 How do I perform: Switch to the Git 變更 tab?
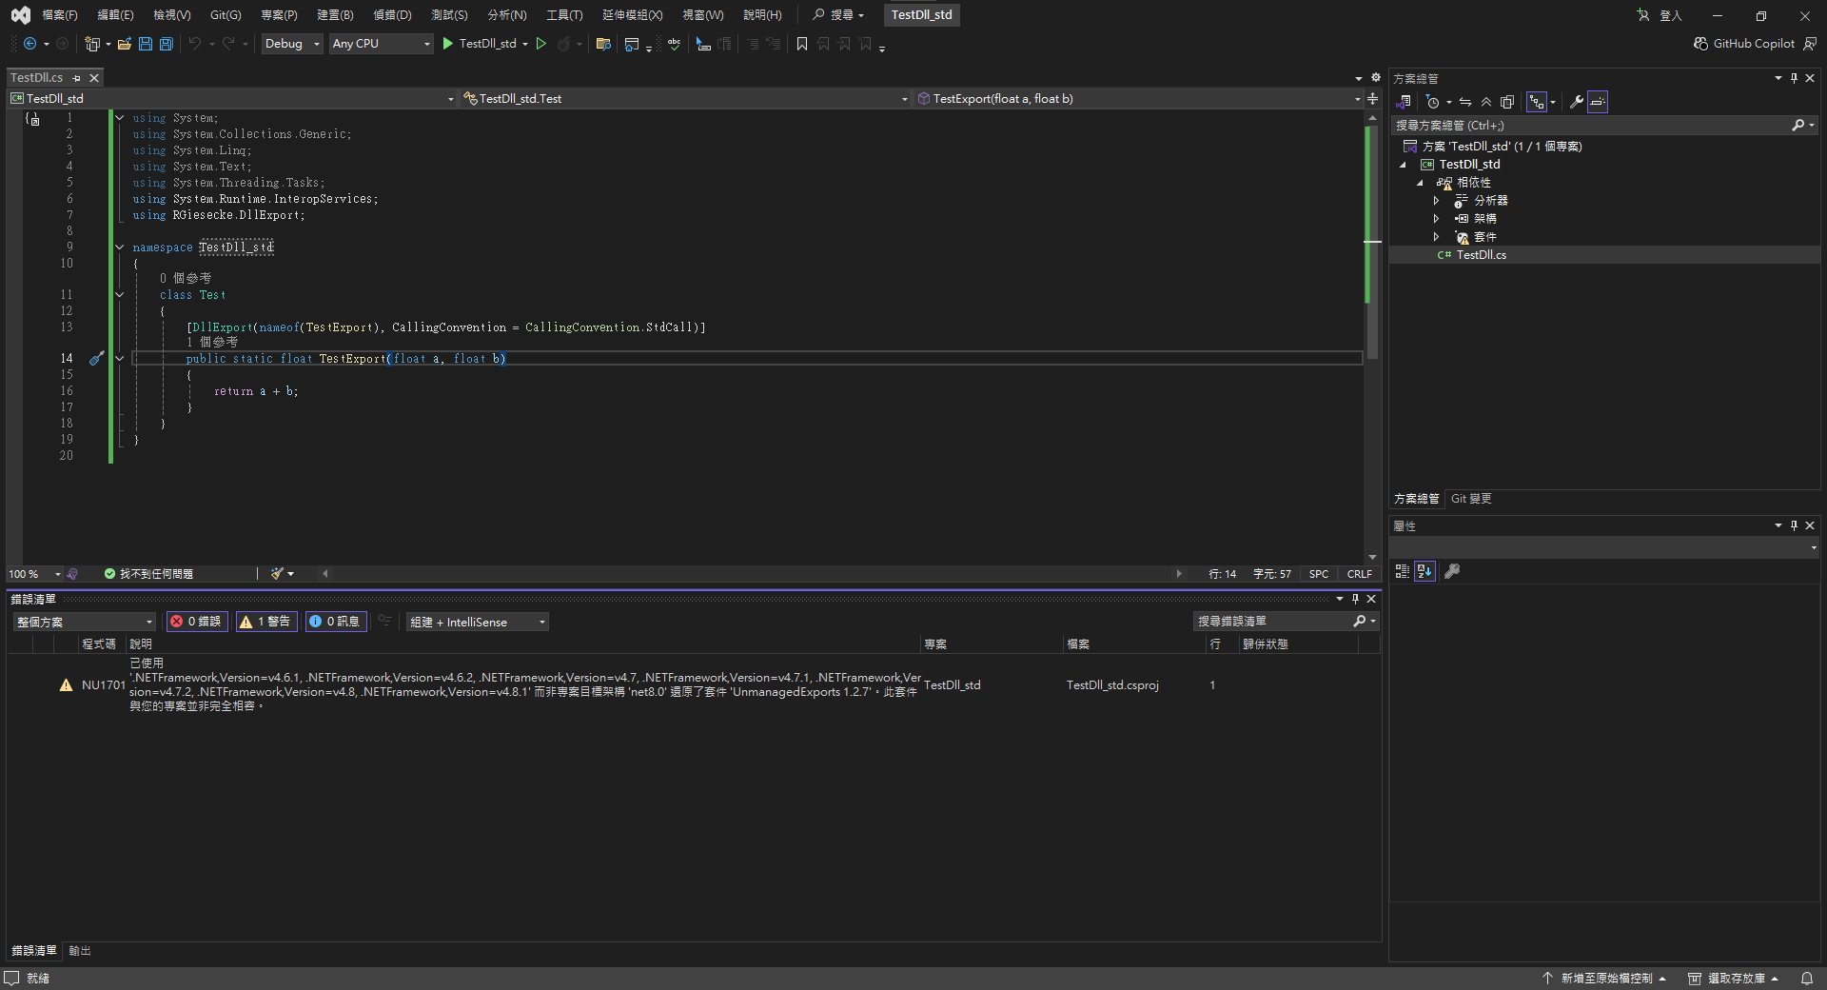[1471, 499]
